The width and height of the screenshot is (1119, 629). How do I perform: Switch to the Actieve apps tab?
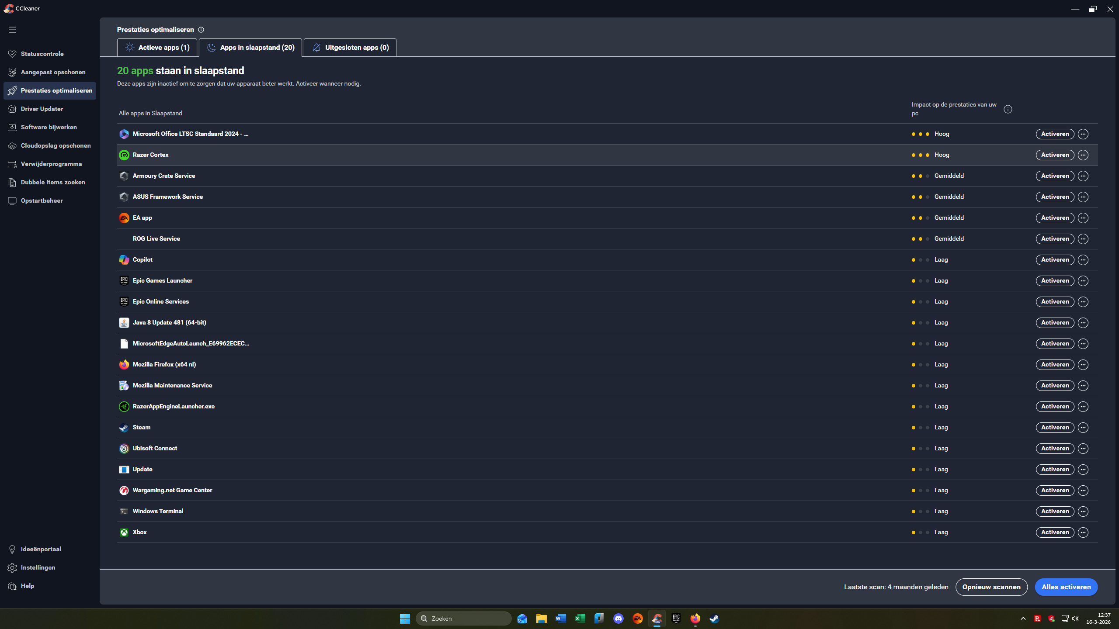click(x=157, y=48)
